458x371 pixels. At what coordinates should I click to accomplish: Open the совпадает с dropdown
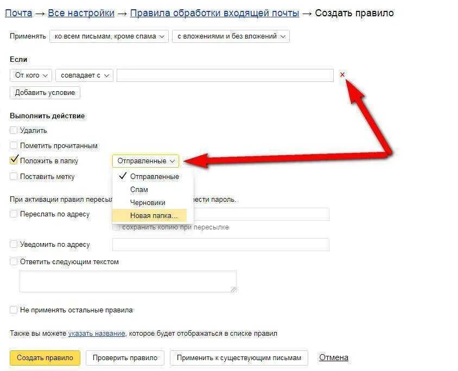pos(85,75)
